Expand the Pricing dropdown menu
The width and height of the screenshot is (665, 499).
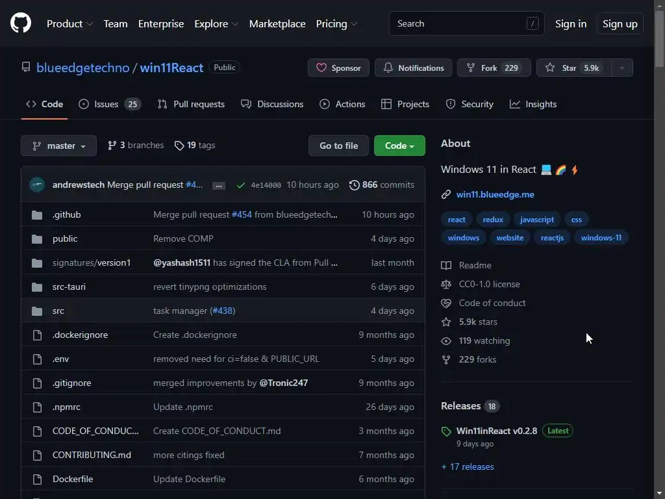(x=337, y=24)
